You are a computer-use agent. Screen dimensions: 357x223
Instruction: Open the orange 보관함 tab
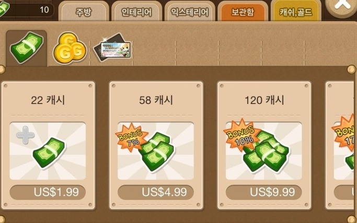(243, 12)
